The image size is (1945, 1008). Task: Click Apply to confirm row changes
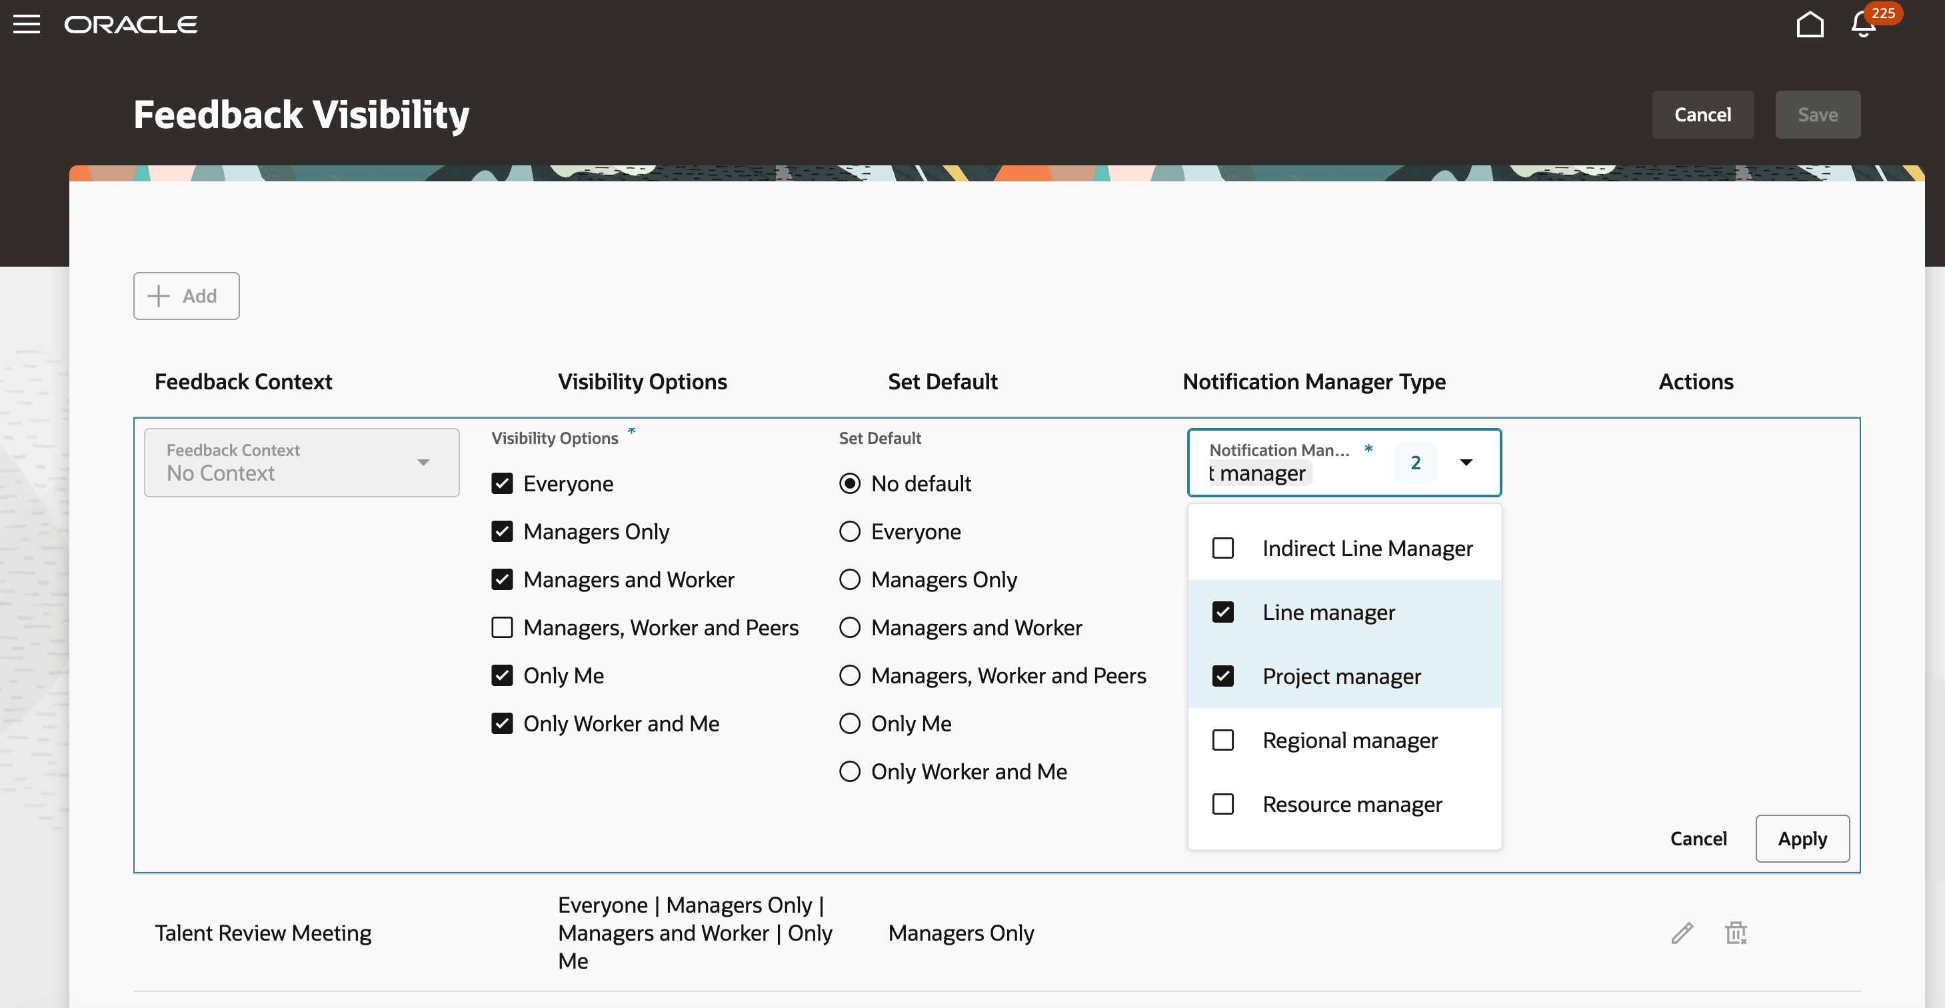[1802, 838]
